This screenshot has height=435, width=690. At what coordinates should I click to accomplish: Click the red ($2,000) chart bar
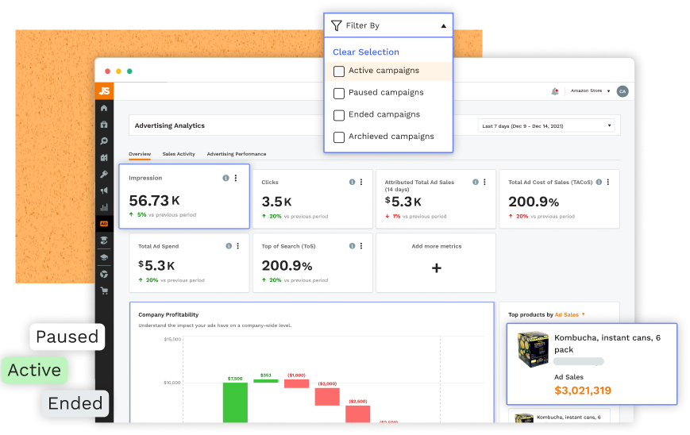pyautogui.click(x=327, y=397)
